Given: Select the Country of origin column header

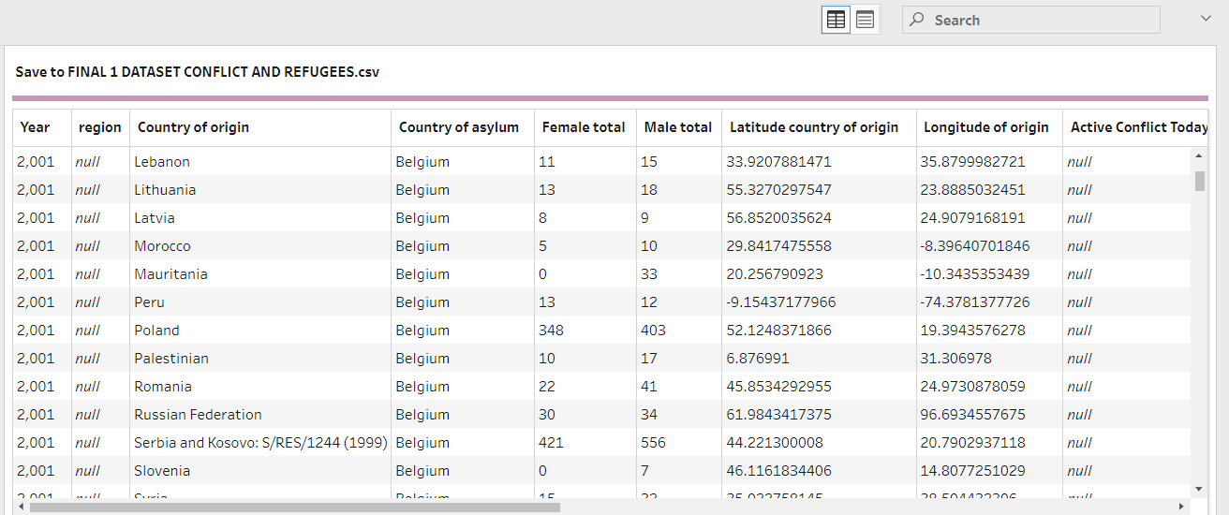Looking at the screenshot, I should [x=194, y=127].
